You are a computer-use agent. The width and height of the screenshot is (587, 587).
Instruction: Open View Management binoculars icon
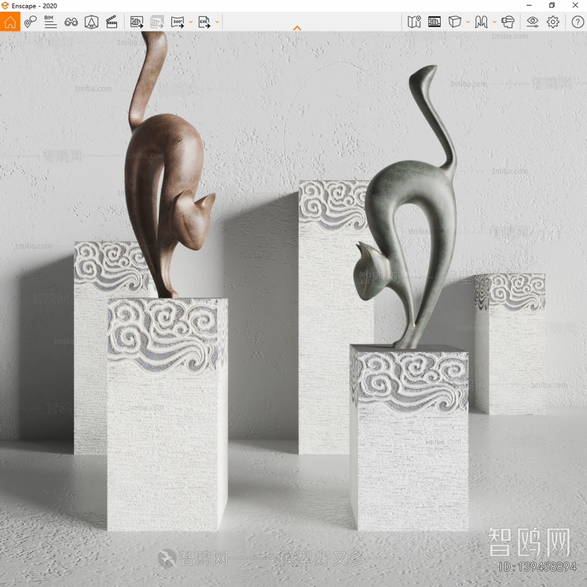click(x=71, y=22)
